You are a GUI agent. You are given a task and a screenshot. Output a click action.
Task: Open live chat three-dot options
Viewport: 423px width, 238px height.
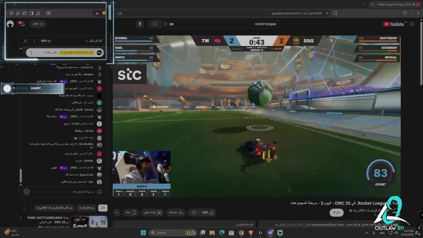34,41
